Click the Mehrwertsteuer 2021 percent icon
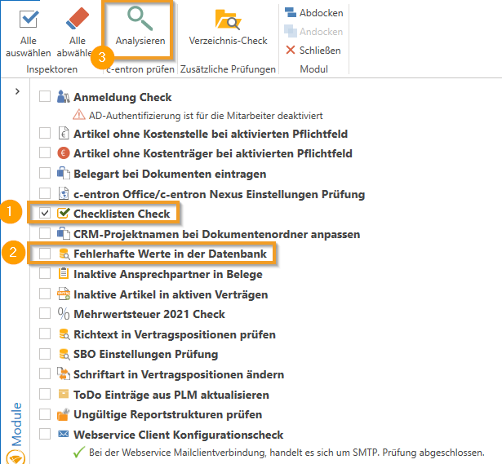The width and height of the screenshot is (502, 464). coord(64,315)
